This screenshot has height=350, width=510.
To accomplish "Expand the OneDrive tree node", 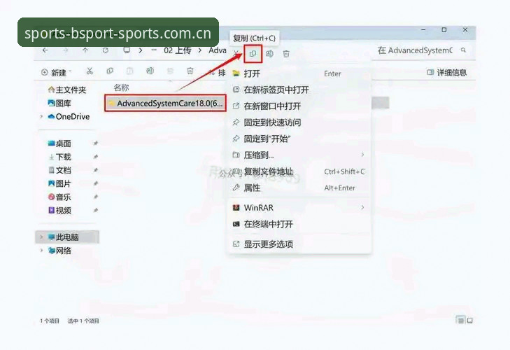I will [41, 116].
